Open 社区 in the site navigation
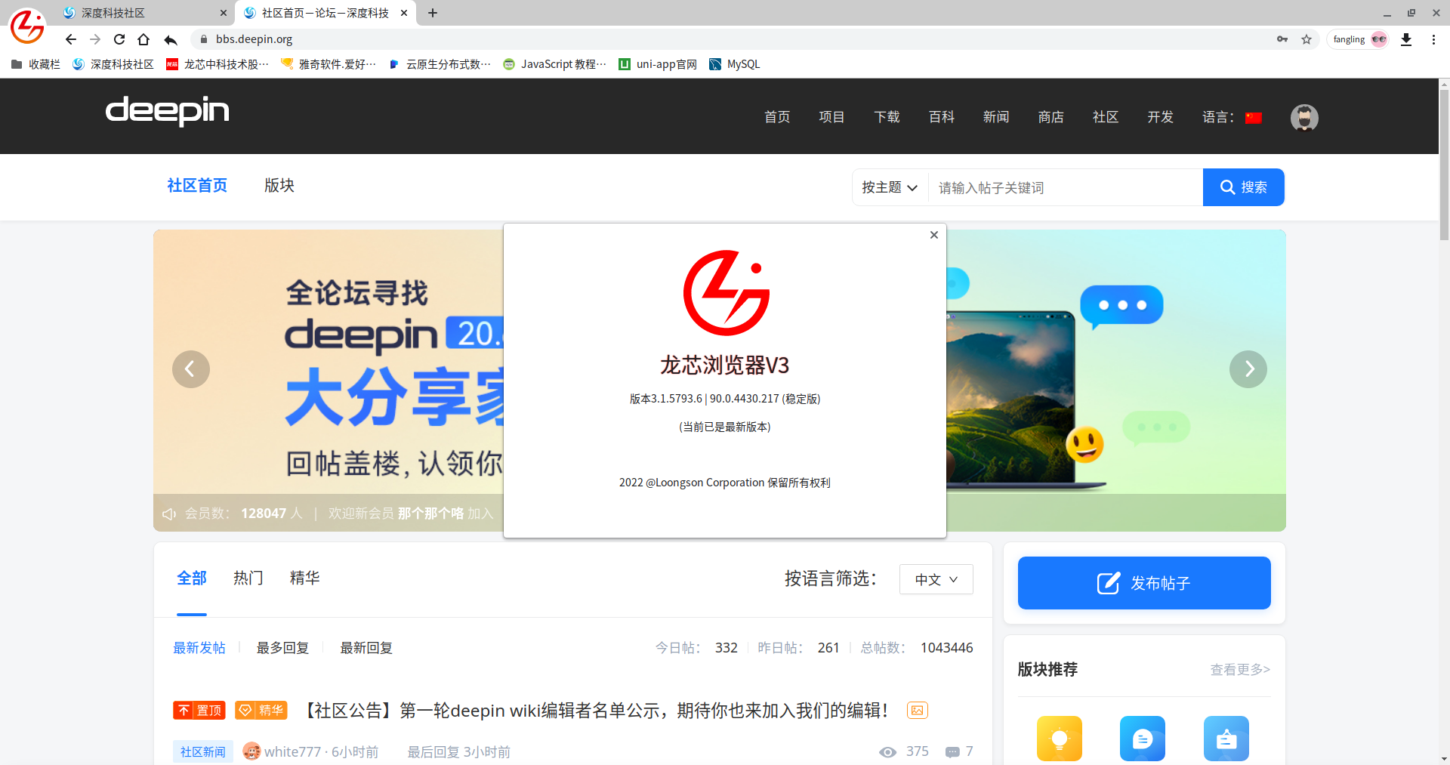This screenshot has height=765, width=1450. click(x=1106, y=117)
